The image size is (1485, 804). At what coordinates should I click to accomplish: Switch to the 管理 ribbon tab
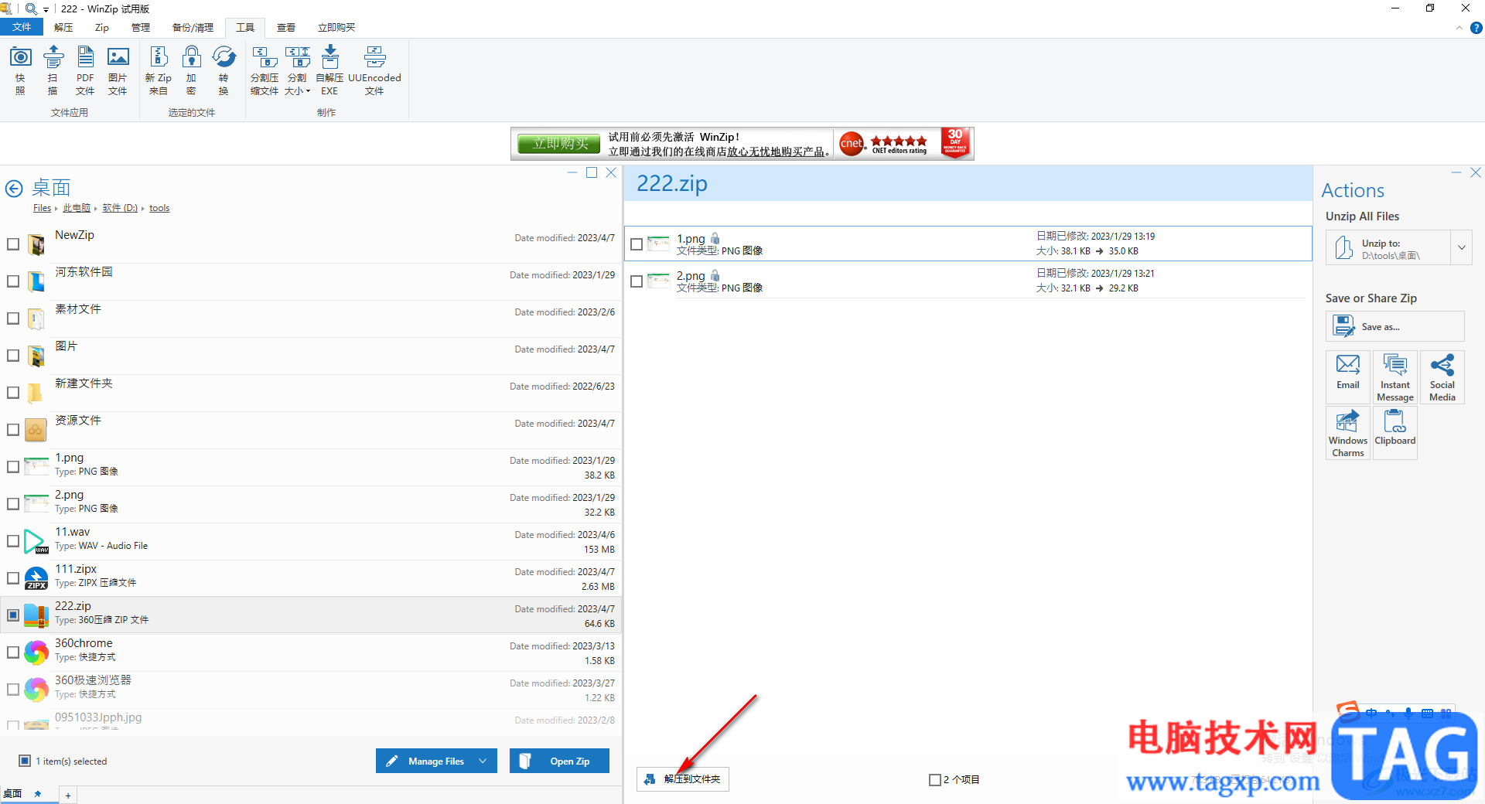point(141,28)
